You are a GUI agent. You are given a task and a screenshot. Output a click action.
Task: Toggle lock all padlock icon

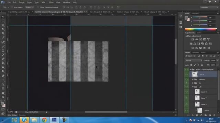[x=202, y=65]
